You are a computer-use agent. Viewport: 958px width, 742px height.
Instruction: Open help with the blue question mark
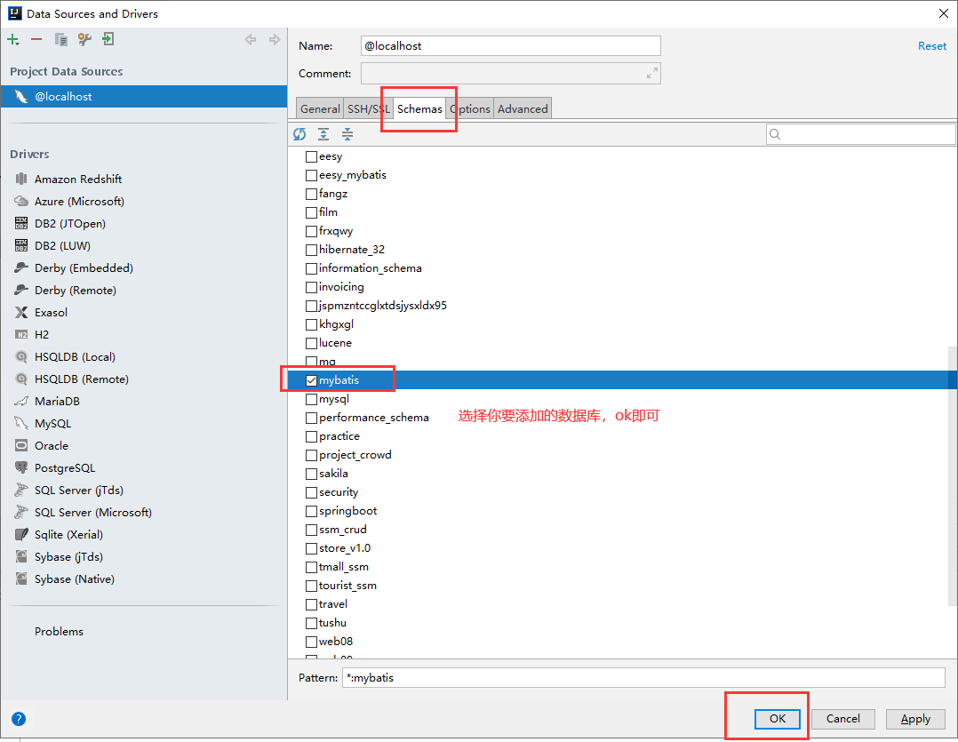tap(19, 719)
